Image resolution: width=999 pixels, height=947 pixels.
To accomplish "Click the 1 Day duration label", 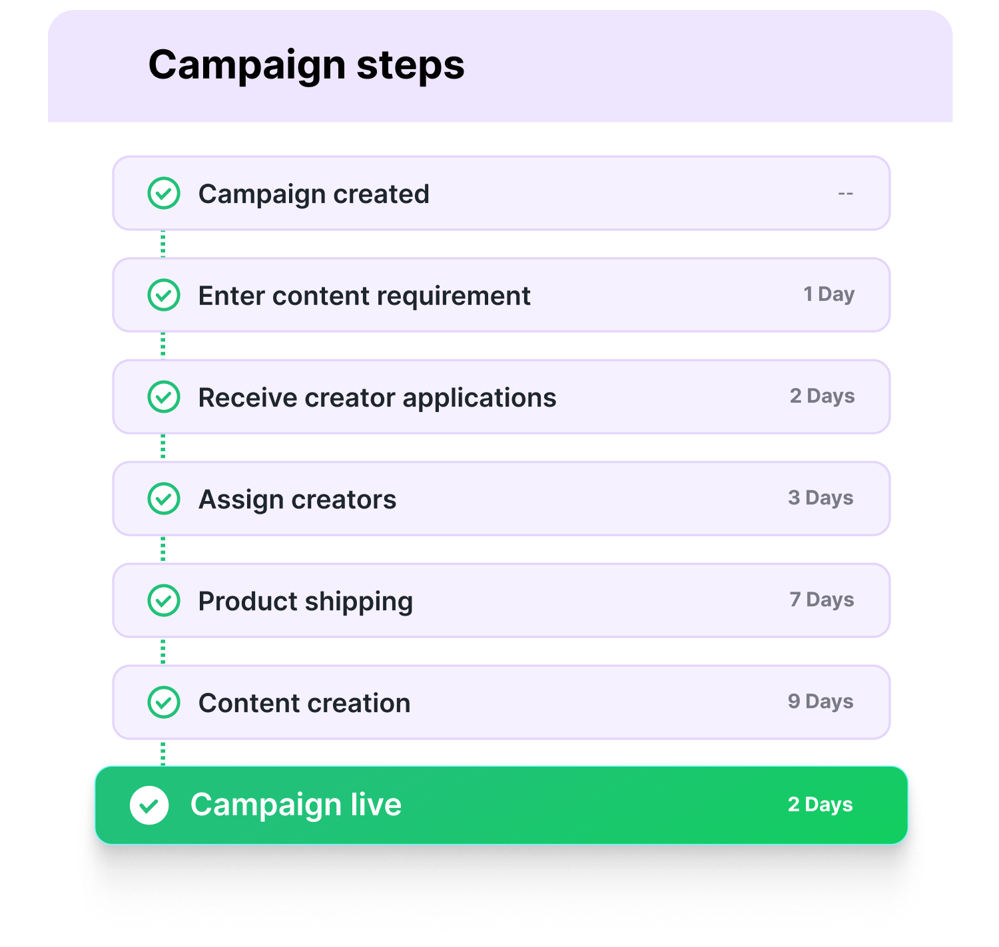I will coord(829,294).
